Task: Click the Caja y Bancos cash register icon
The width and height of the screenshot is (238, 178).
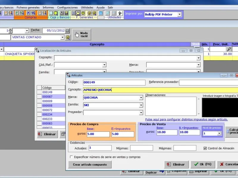Action: (66, 13)
